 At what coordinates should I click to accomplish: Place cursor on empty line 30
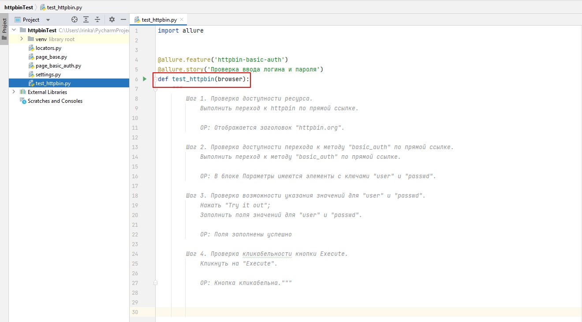309,312
